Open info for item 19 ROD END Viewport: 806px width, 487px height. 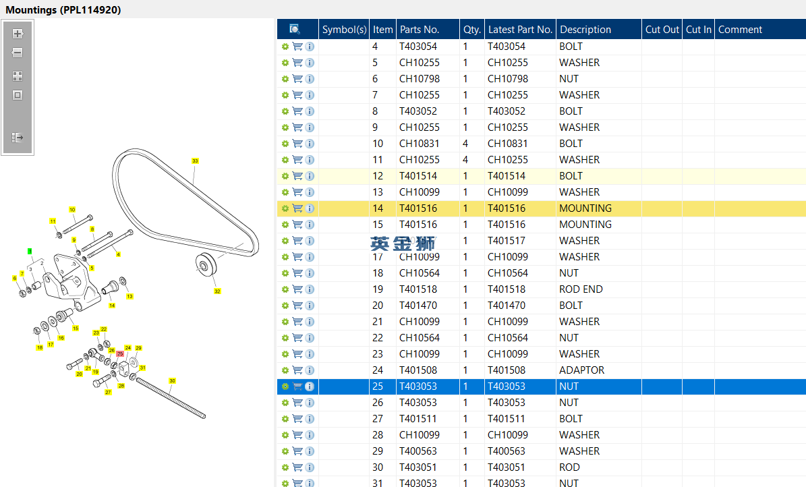(x=310, y=289)
